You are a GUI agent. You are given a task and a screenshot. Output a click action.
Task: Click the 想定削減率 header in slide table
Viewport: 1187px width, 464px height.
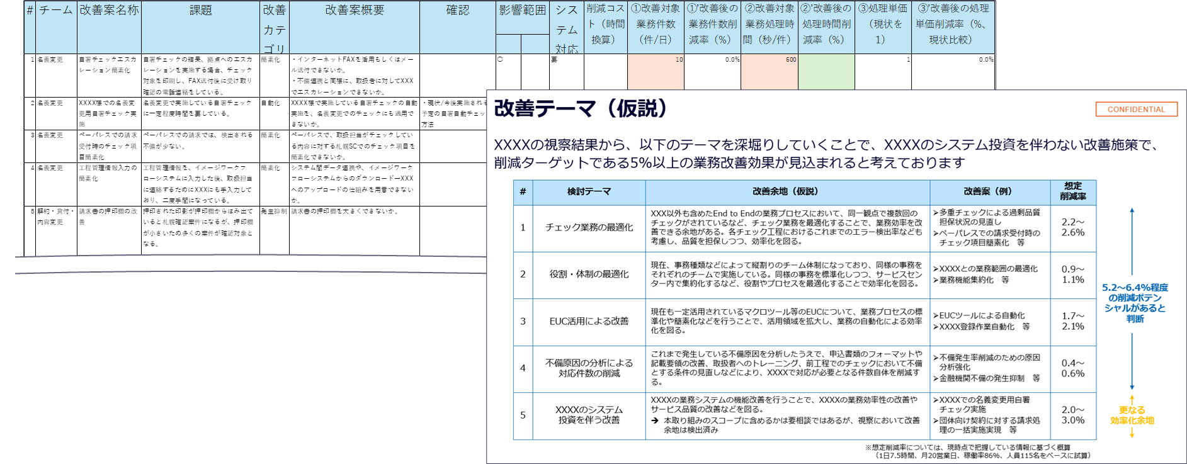pyautogui.click(x=1072, y=192)
